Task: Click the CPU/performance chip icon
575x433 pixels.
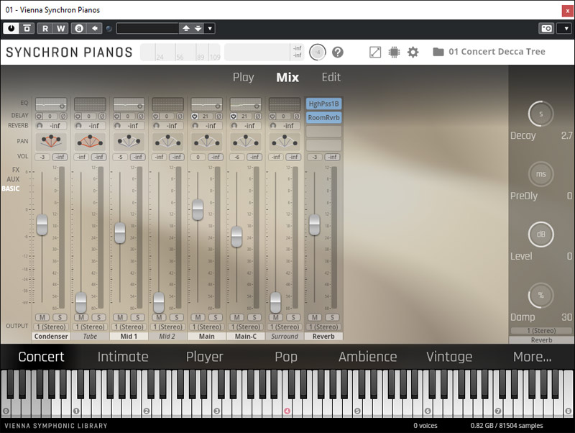Action: pos(393,52)
